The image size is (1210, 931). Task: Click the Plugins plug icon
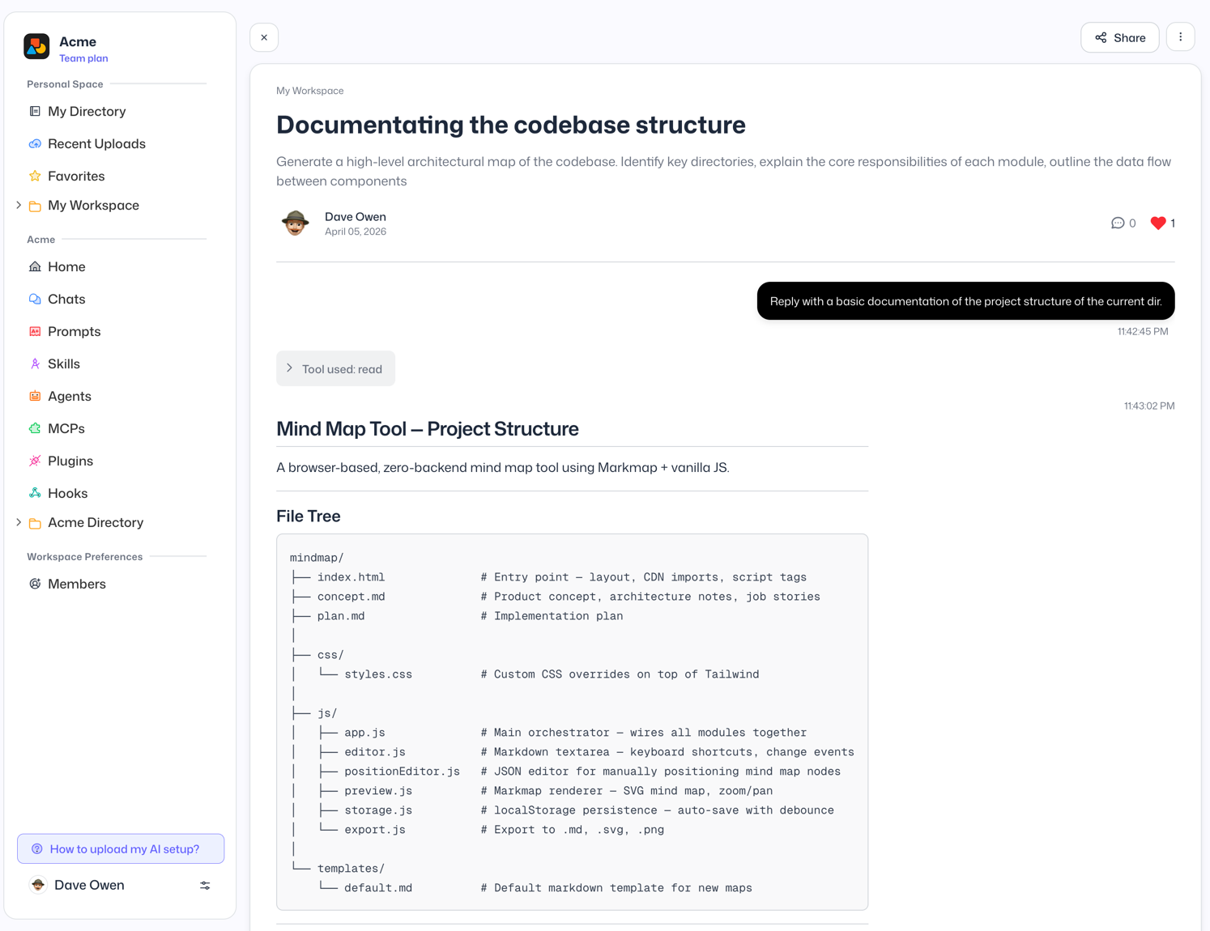(35, 461)
